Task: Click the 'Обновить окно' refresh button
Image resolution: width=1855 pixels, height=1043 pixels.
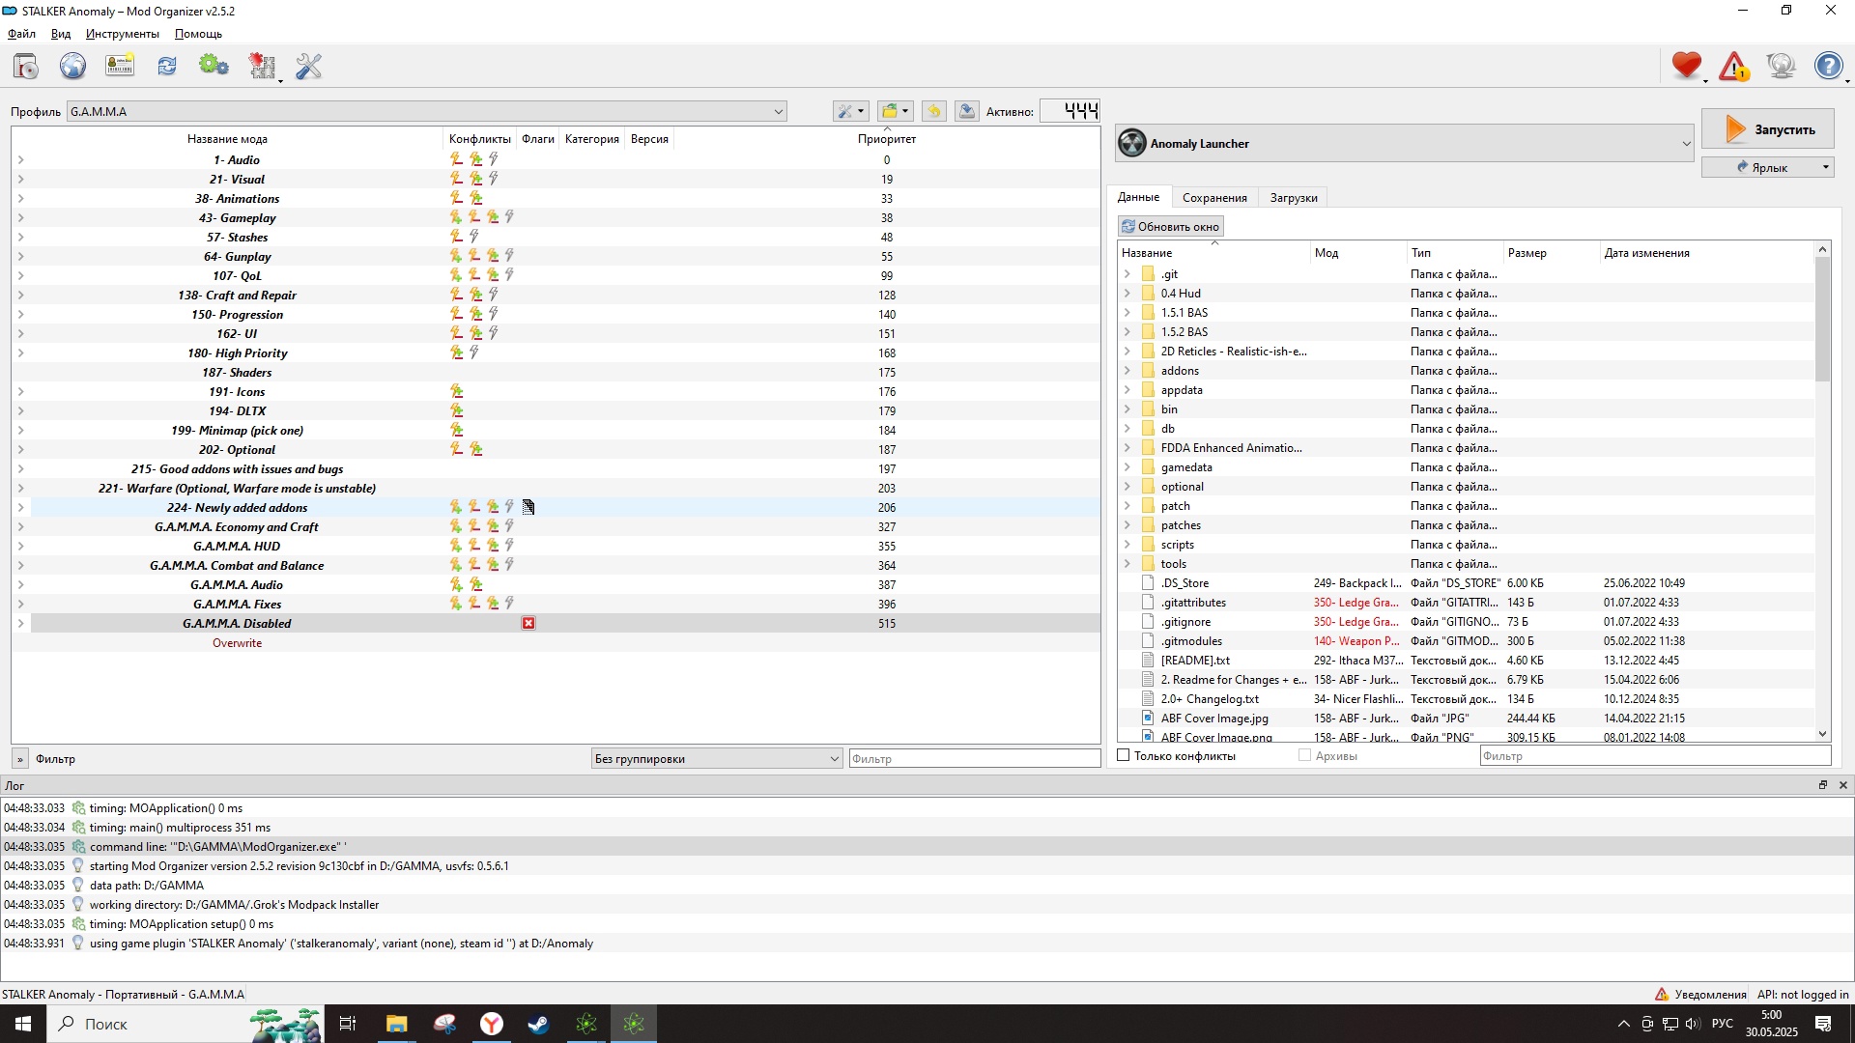Action: click(1170, 227)
